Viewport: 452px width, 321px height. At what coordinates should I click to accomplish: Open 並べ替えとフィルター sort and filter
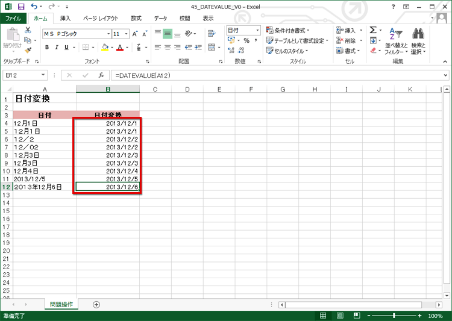[396, 41]
